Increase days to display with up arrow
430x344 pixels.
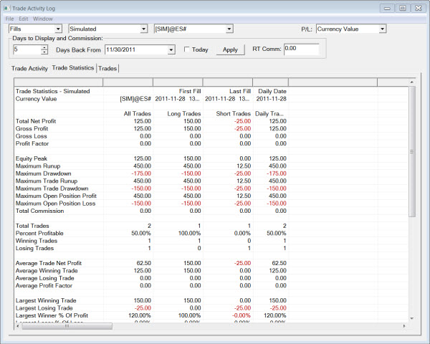click(44, 47)
